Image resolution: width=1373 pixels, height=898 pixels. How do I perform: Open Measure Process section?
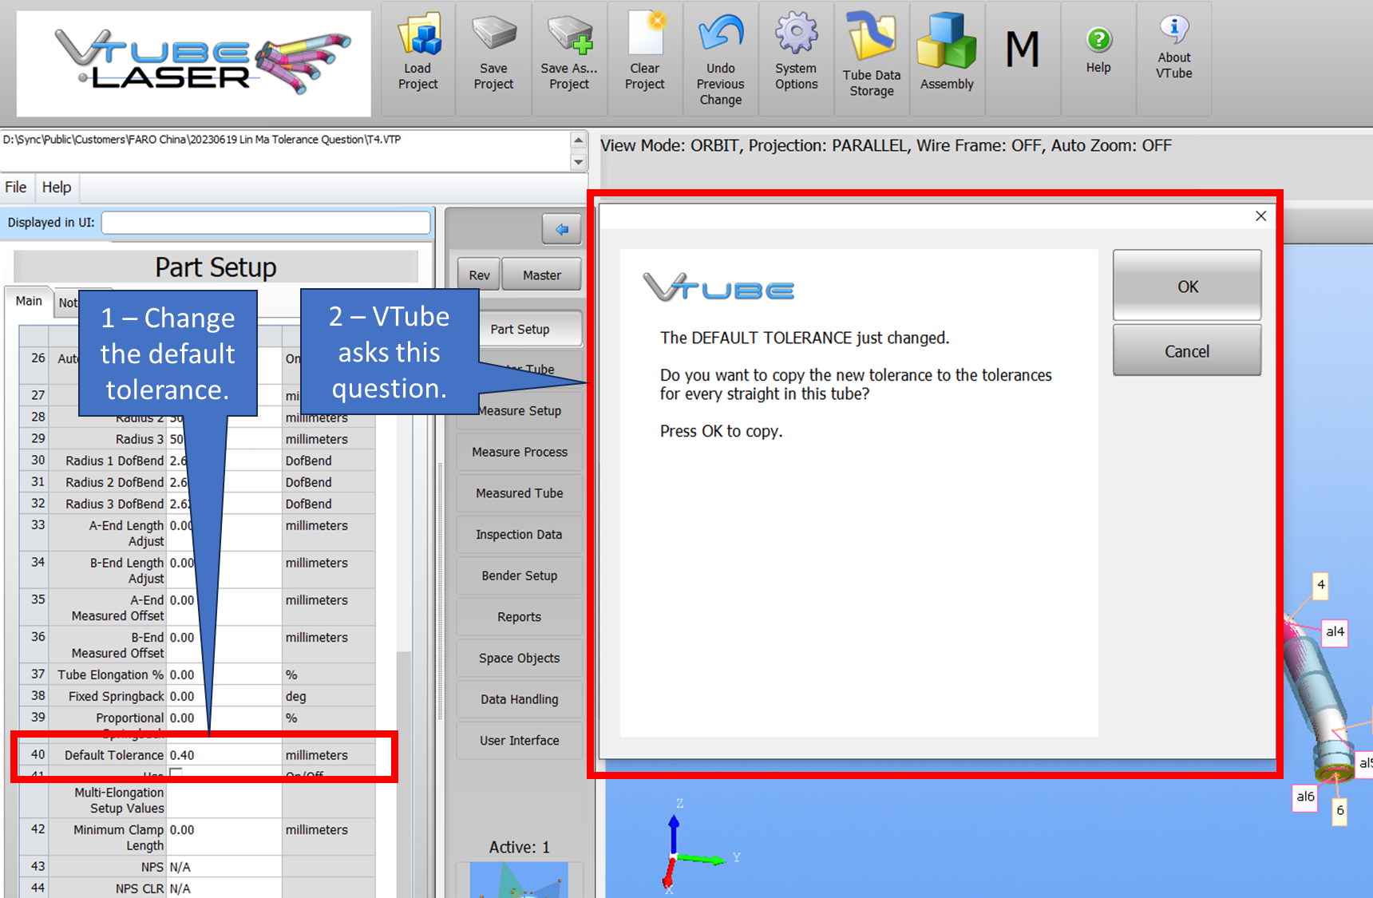[x=520, y=452]
